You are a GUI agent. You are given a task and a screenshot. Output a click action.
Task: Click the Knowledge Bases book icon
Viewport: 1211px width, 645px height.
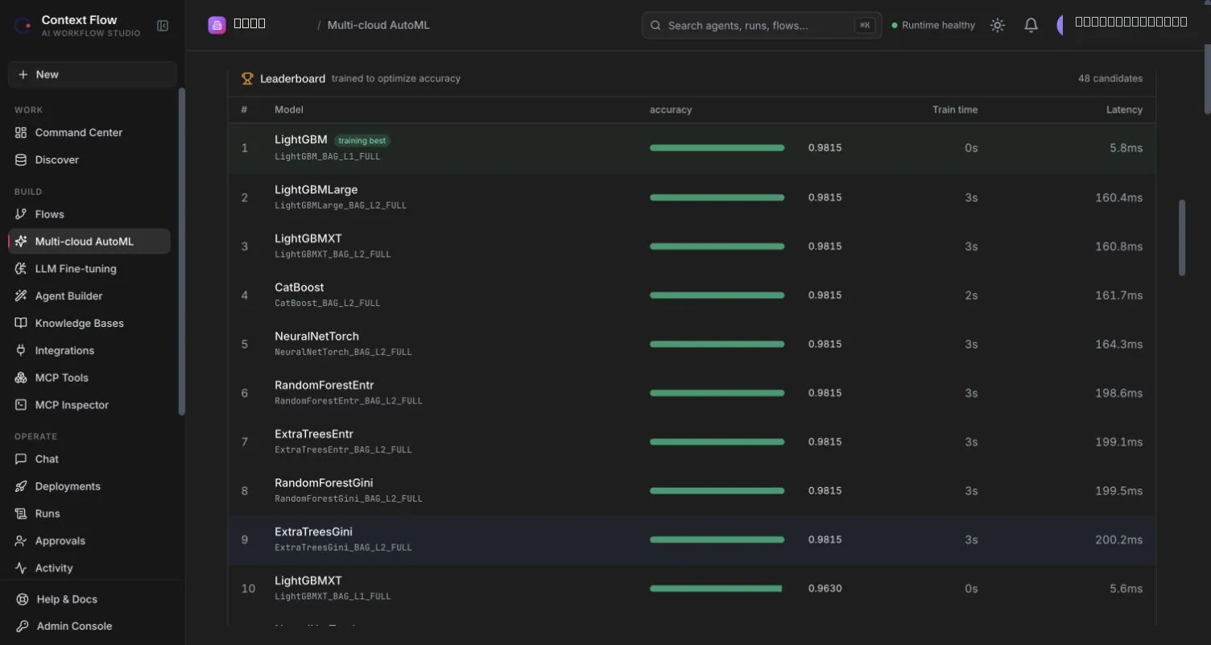[21, 323]
